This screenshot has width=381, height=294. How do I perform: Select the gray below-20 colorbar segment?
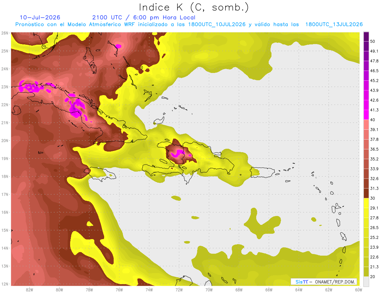pos(366,281)
